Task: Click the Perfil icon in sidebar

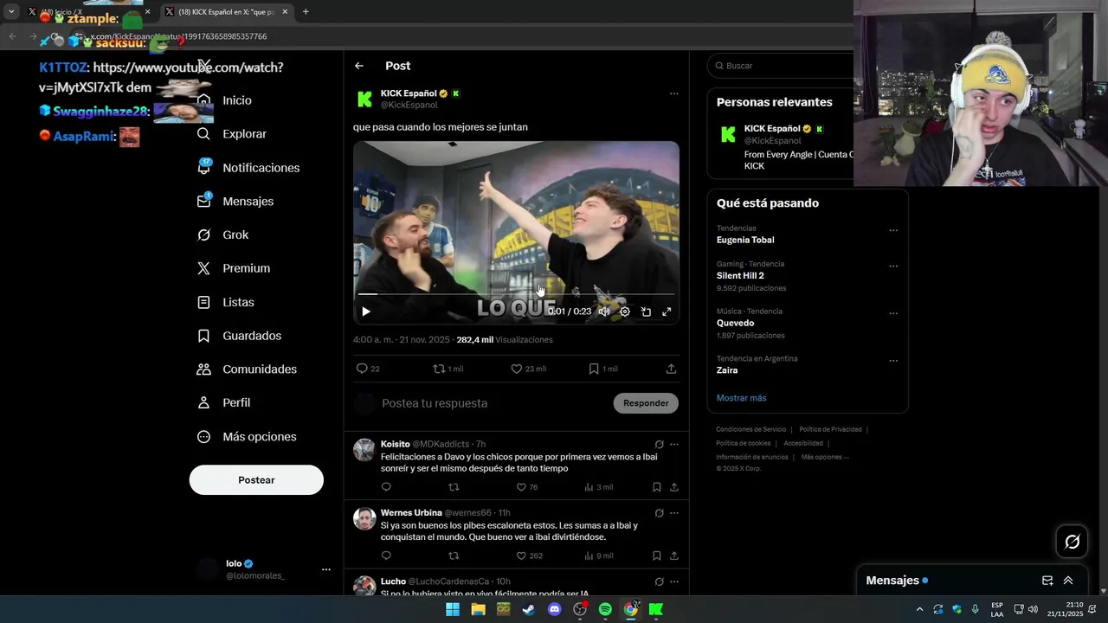Action: point(203,402)
